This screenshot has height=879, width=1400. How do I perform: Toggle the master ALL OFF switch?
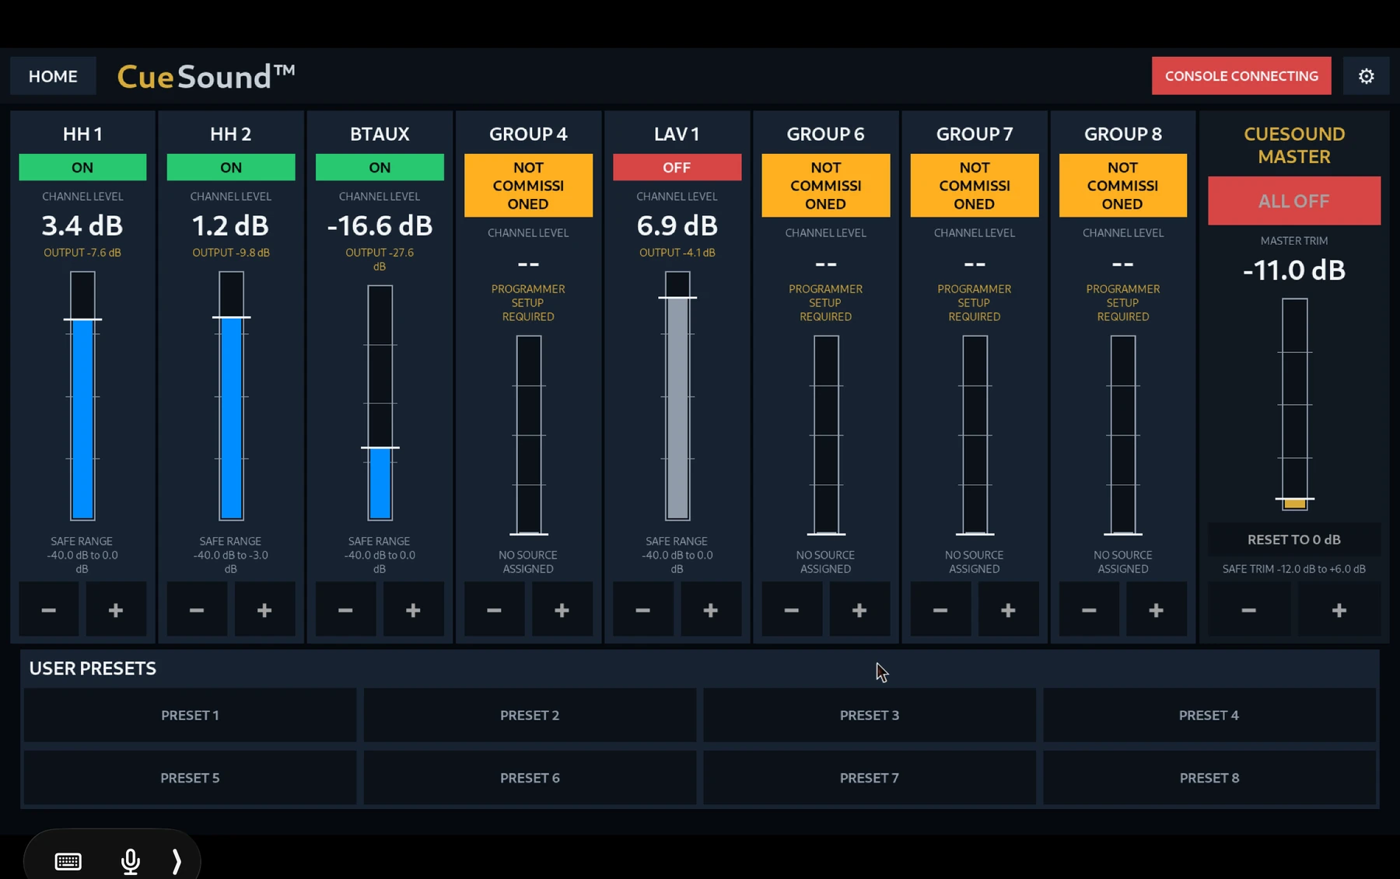click(x=1294, y=201)
